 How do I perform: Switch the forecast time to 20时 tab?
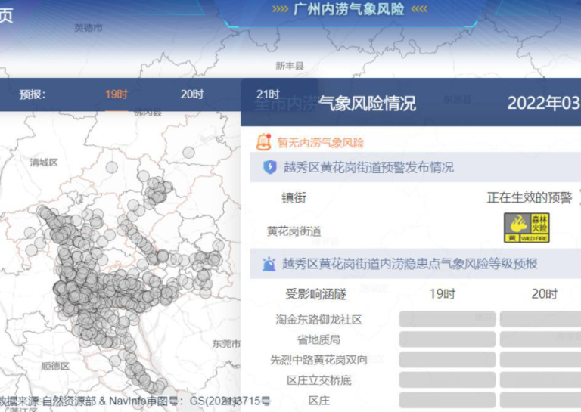tap(192, 94)
